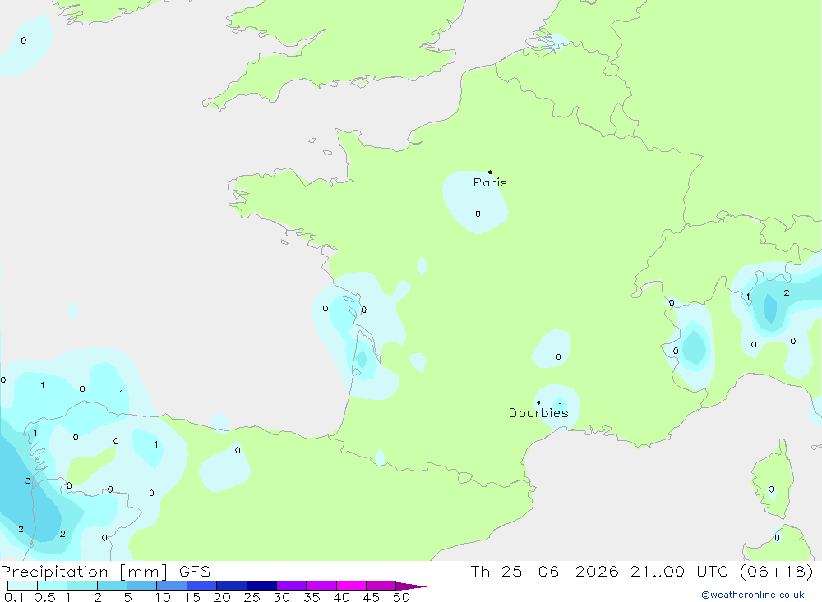Select the 35–40 mm purple legend swatch
This screenshot has width=822, height=602.
(321, 586)
